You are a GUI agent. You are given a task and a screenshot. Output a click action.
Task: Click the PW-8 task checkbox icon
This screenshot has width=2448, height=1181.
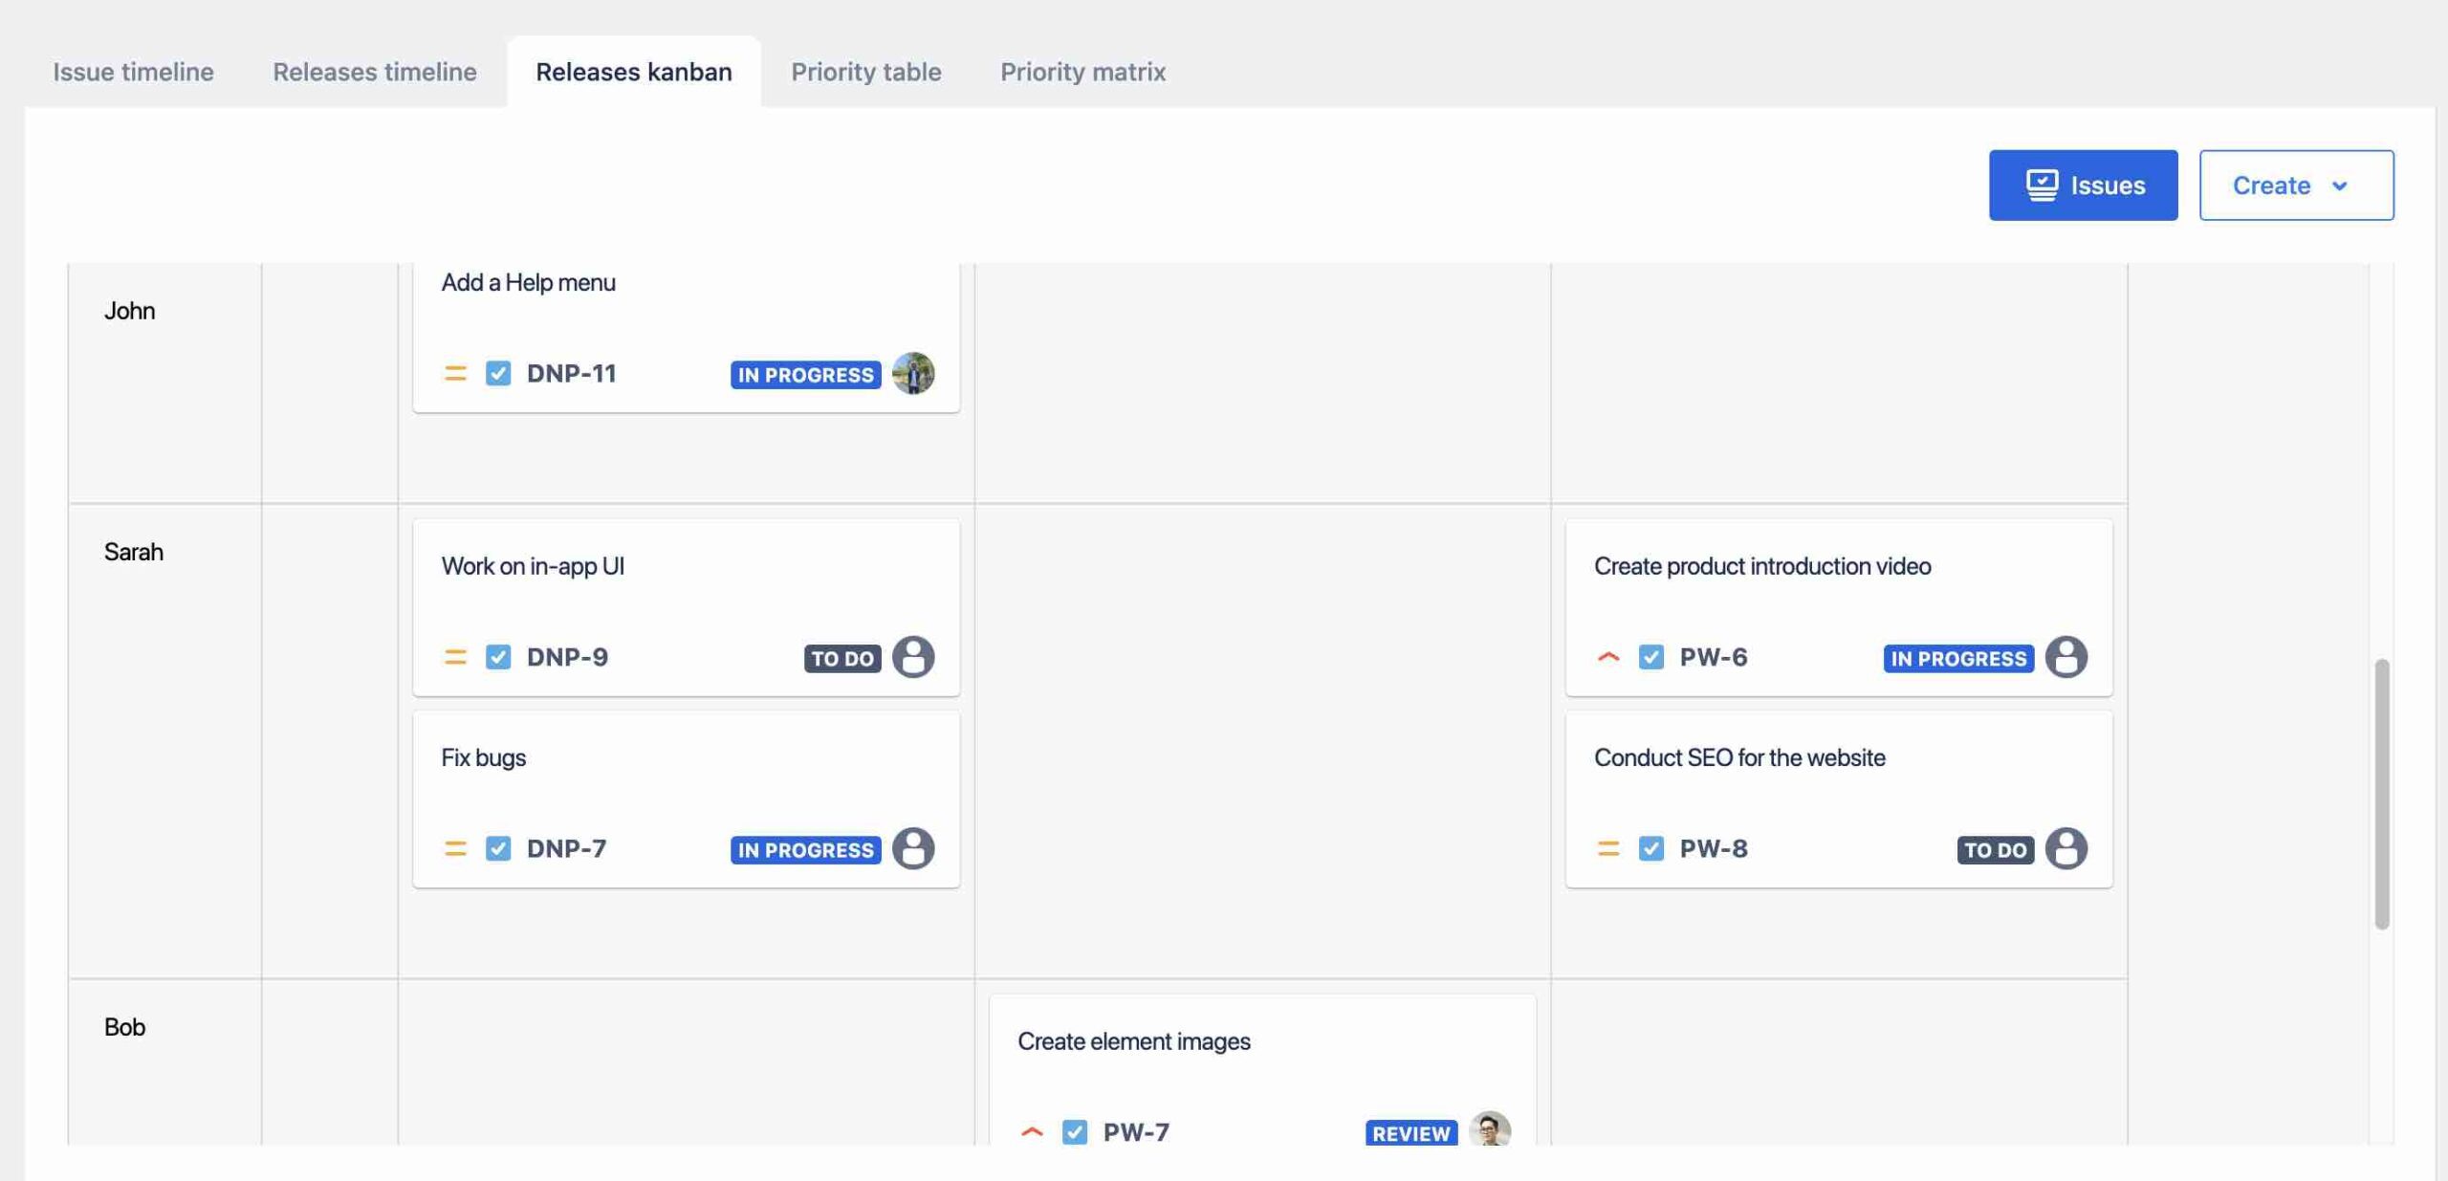[x=1651, y=848]
